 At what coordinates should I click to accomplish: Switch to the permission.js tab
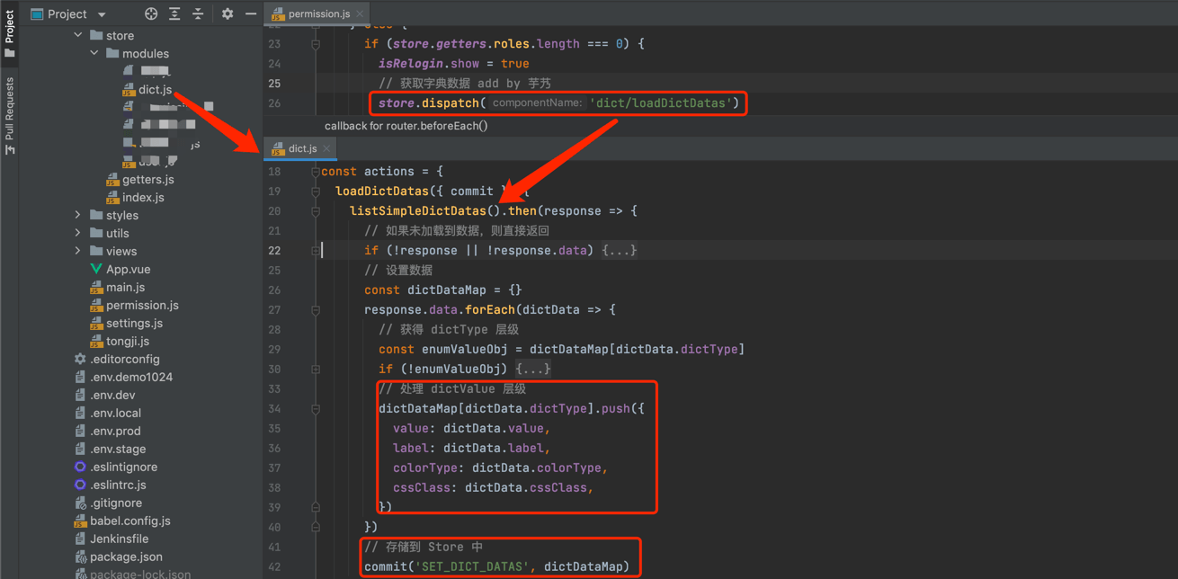click(x=317, y=14)
